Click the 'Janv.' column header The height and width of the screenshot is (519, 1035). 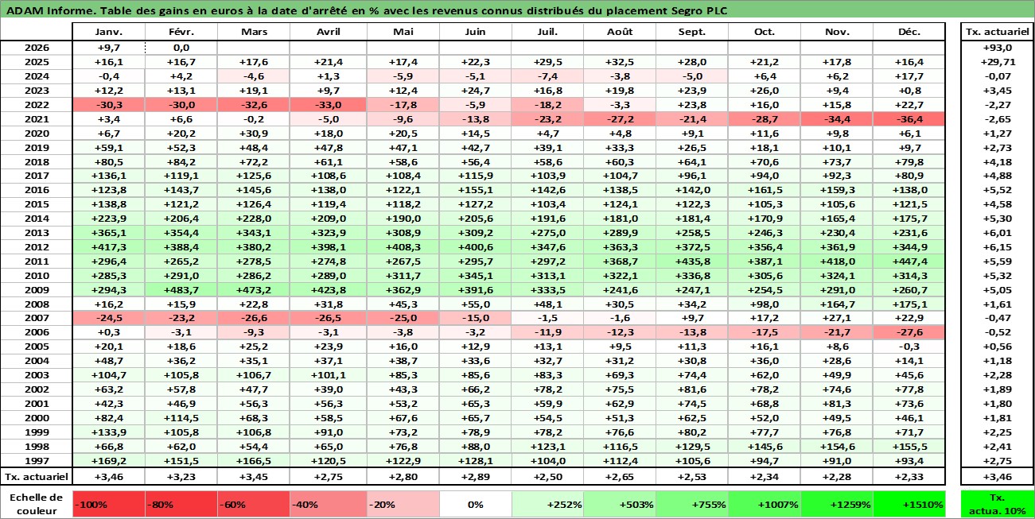tap(108, 32)
